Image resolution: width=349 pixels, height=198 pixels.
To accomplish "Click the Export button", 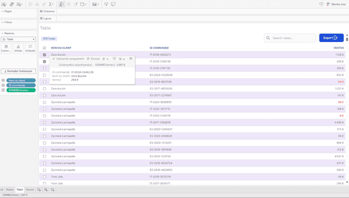I will coord(331,38).
